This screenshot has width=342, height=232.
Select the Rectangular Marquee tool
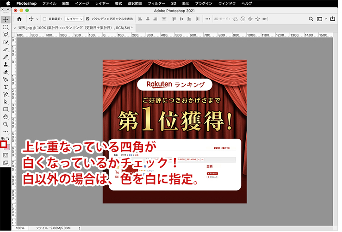point(6,27)
